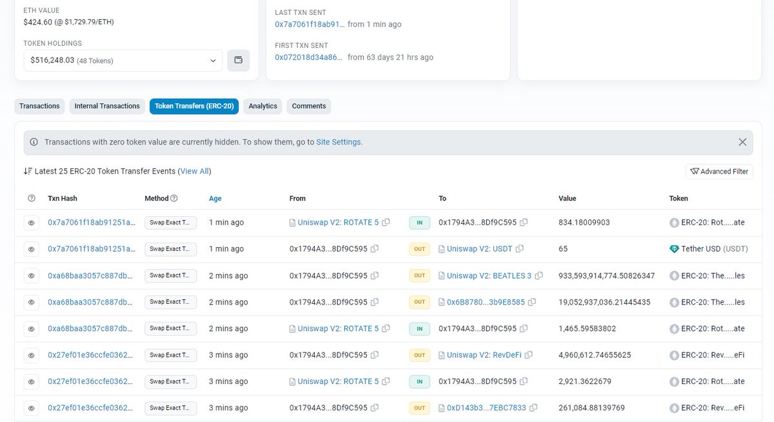Copy From address in the 1,465.59583802 row

coord(386,328)
